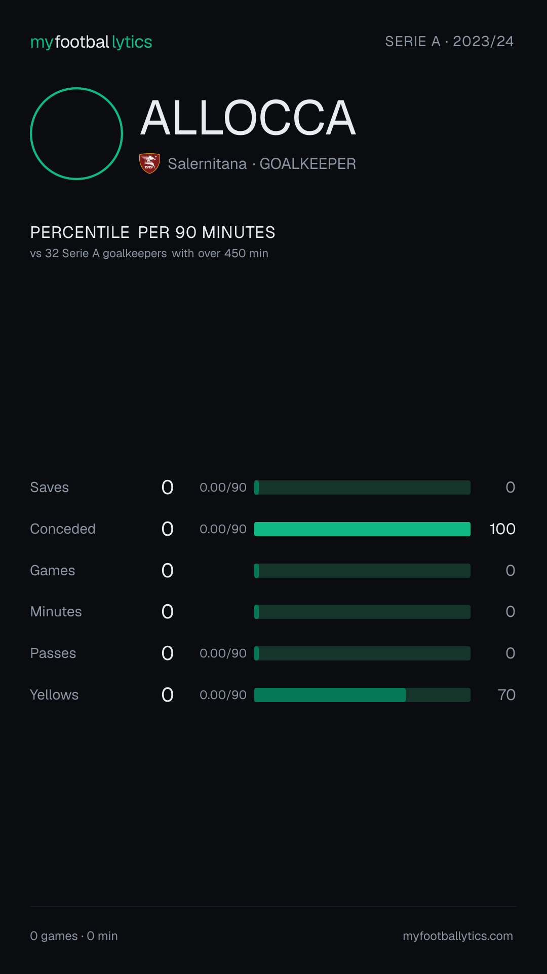Click the Passes percentile bar
This screenshot has width=547, height=974.
362,653
